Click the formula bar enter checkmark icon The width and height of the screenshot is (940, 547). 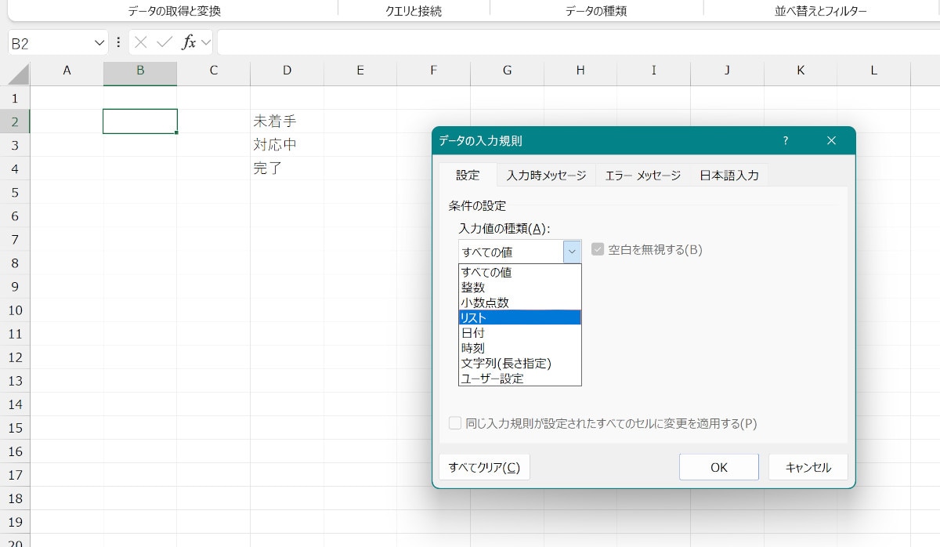click(x=164, y=42)
